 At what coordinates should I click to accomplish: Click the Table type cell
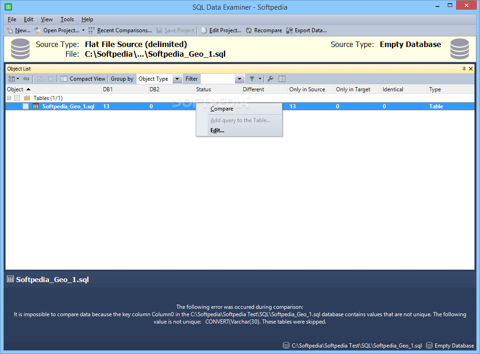click(436, 106)
